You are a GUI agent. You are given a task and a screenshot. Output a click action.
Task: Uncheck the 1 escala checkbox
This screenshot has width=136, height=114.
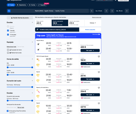tap(8, 31)
